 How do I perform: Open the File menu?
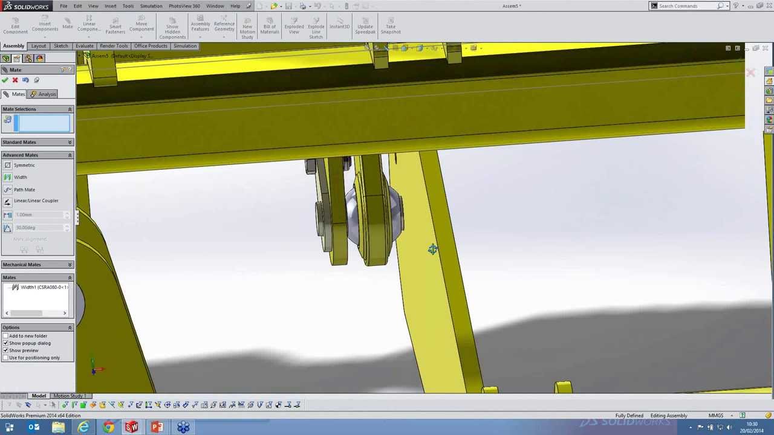pyautogui.click(x=63, y=6)
